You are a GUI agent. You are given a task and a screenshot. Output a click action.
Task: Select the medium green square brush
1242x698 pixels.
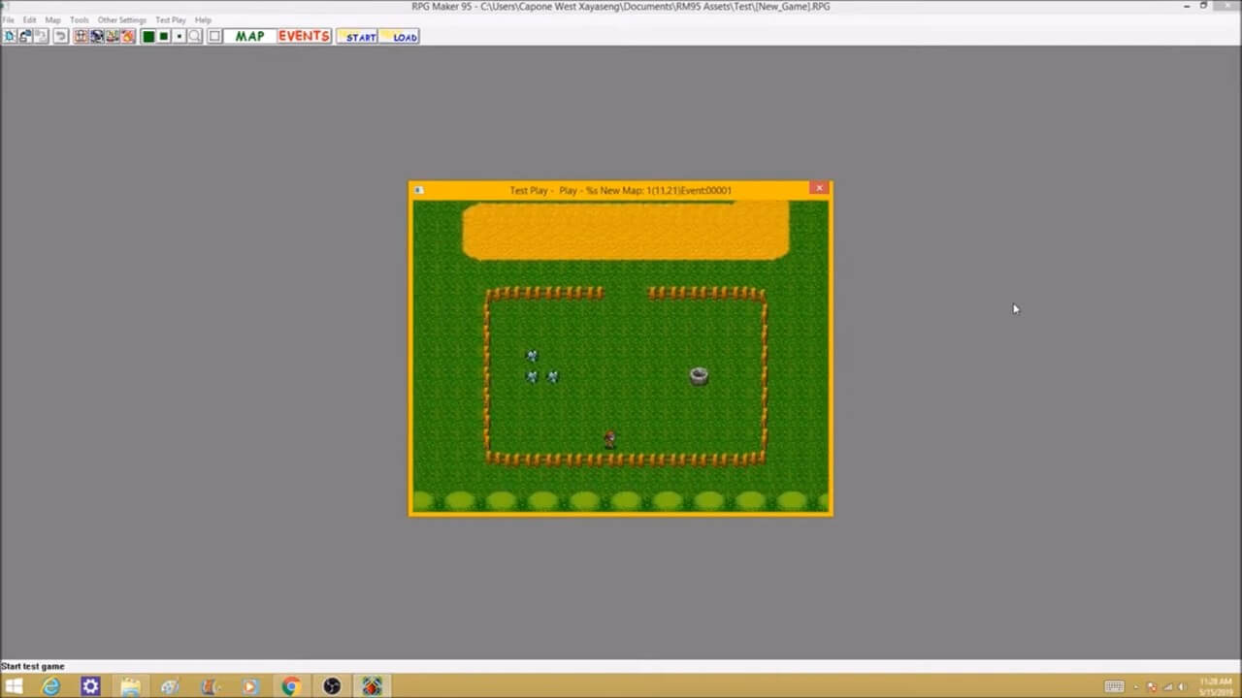[164, 36]
